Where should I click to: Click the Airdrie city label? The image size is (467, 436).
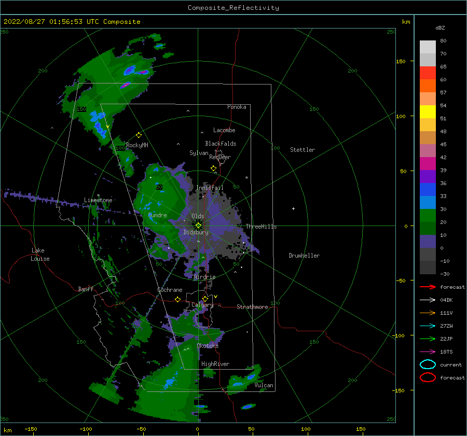point(204,277)
